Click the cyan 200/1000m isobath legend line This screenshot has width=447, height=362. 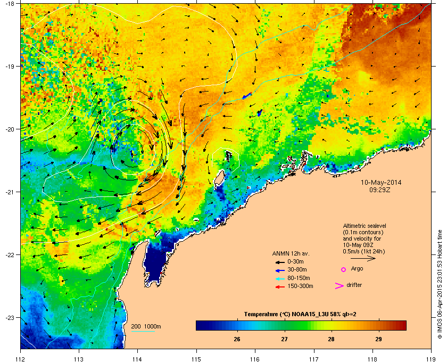coord(143,332)
